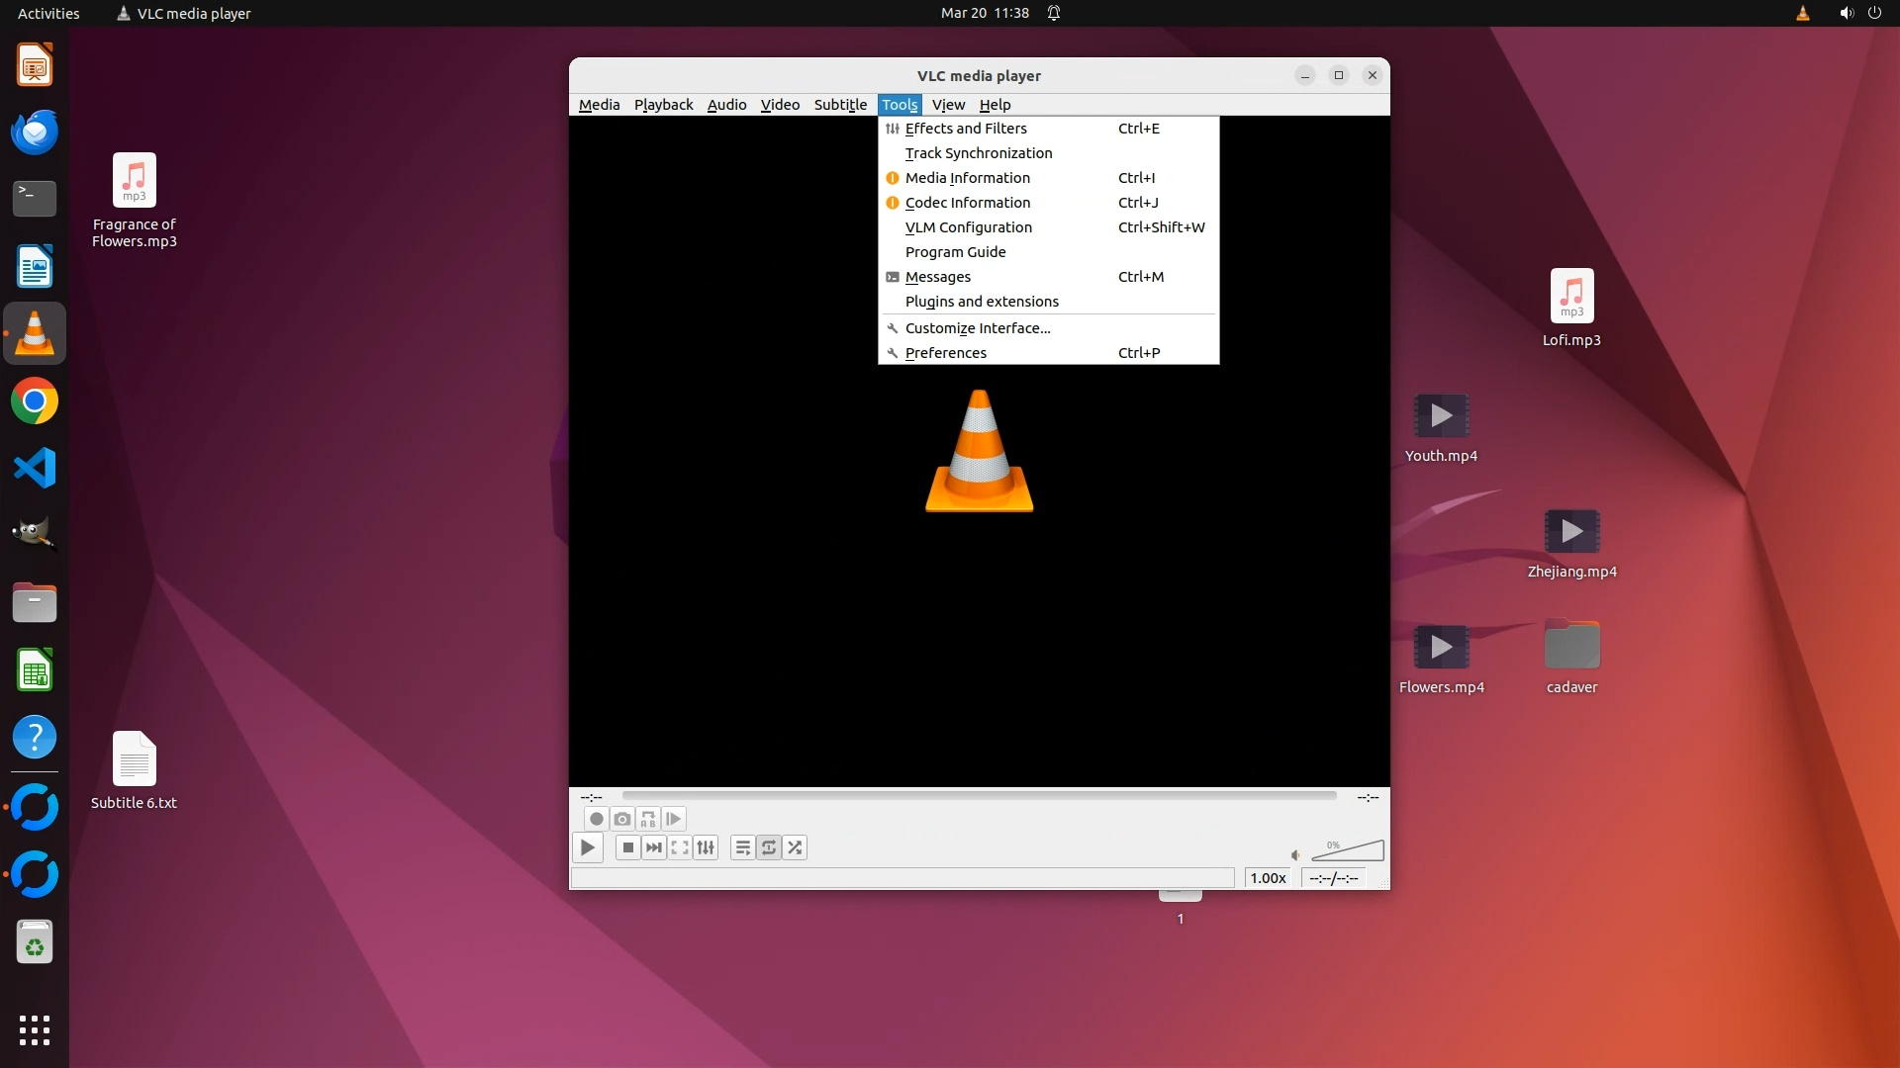The height and width of the screenshot is (1068, 1900).
Task: Click the Stop playback button
Action: (627, 847)
